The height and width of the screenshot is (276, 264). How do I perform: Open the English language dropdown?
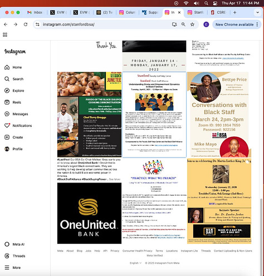coord(135,263)
